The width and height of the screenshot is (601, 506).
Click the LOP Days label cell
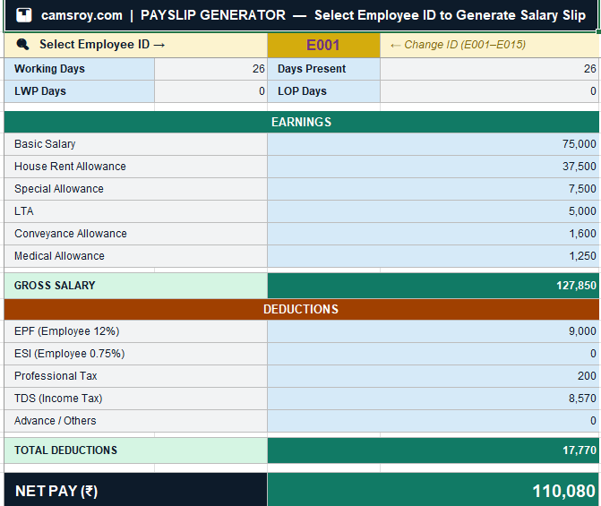[x=323, y=91]
